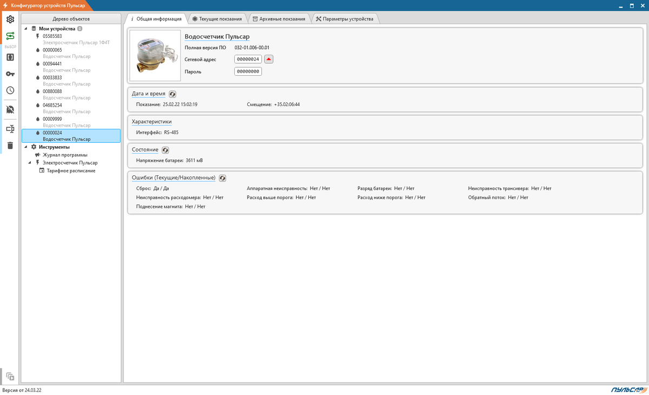Click the Обратный поток entry
This screenshot has width=649, height=395.
tap(498, 198)
